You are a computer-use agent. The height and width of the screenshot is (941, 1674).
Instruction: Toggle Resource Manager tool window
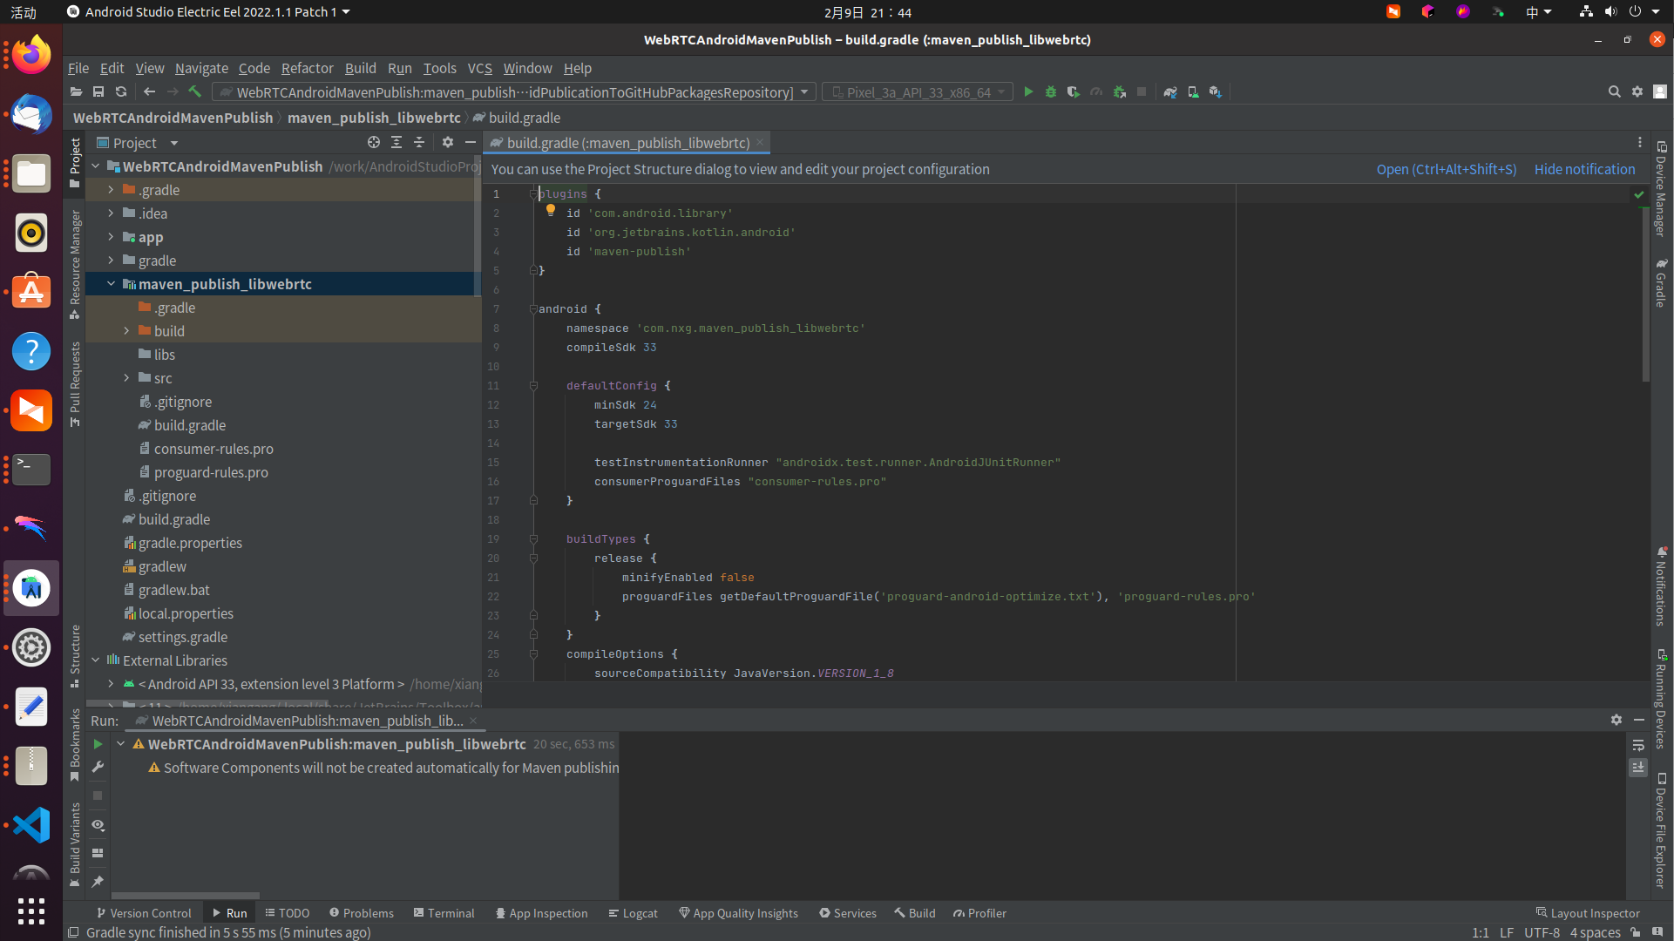click(75, 264)
